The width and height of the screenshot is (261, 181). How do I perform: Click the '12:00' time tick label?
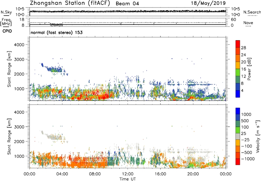point(128,174)
